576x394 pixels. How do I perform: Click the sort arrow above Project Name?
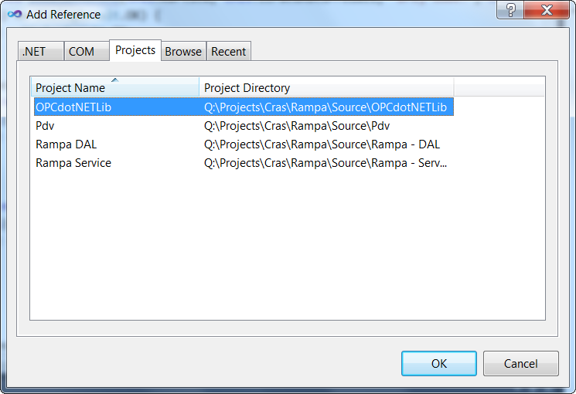pos(114,80)
